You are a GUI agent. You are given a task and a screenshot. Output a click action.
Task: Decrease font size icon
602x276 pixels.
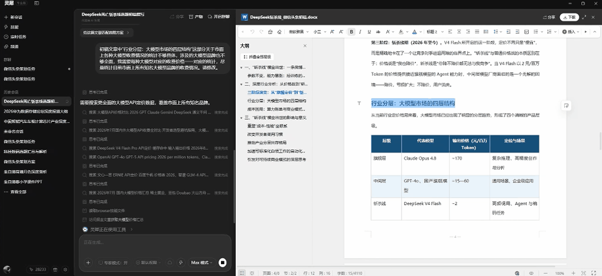(x=341, y=32)
